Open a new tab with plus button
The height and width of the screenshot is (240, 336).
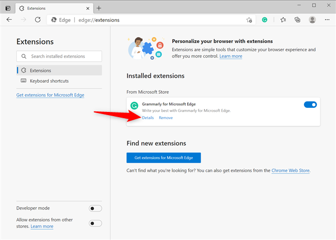click(x=99, y=8)
